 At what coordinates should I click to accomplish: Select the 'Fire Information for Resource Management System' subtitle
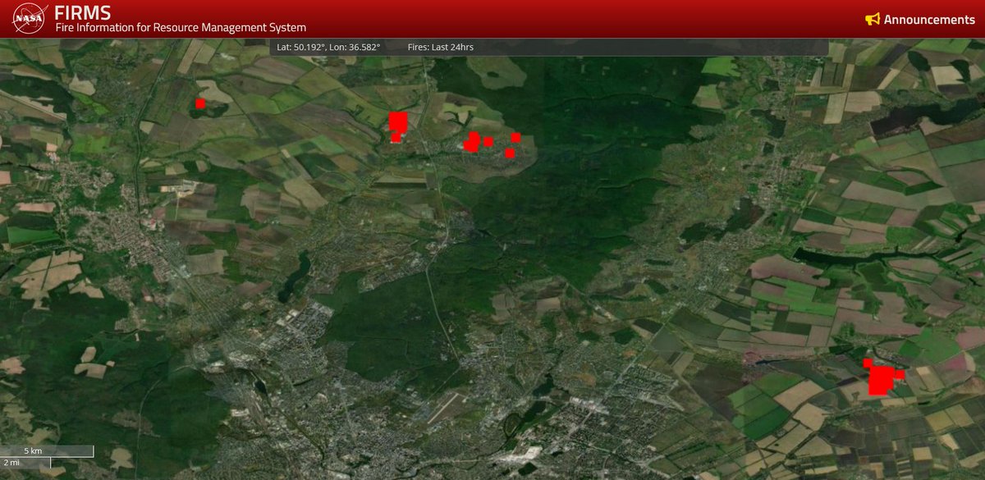pyautogui.click(x=181, y=28)
